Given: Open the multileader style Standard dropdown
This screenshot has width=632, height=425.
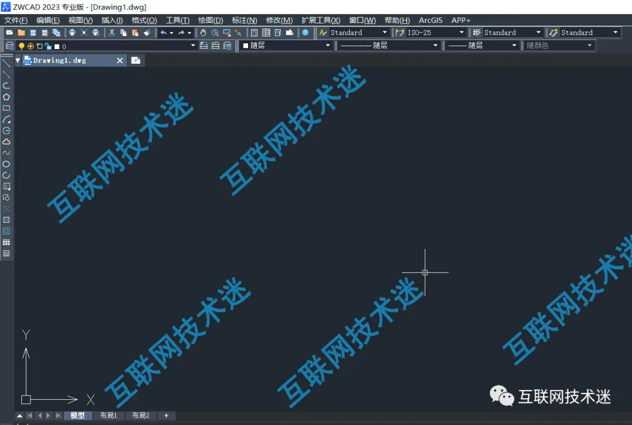Looking at the screenshot, I should pyautogui.click(x=616, y=32).
